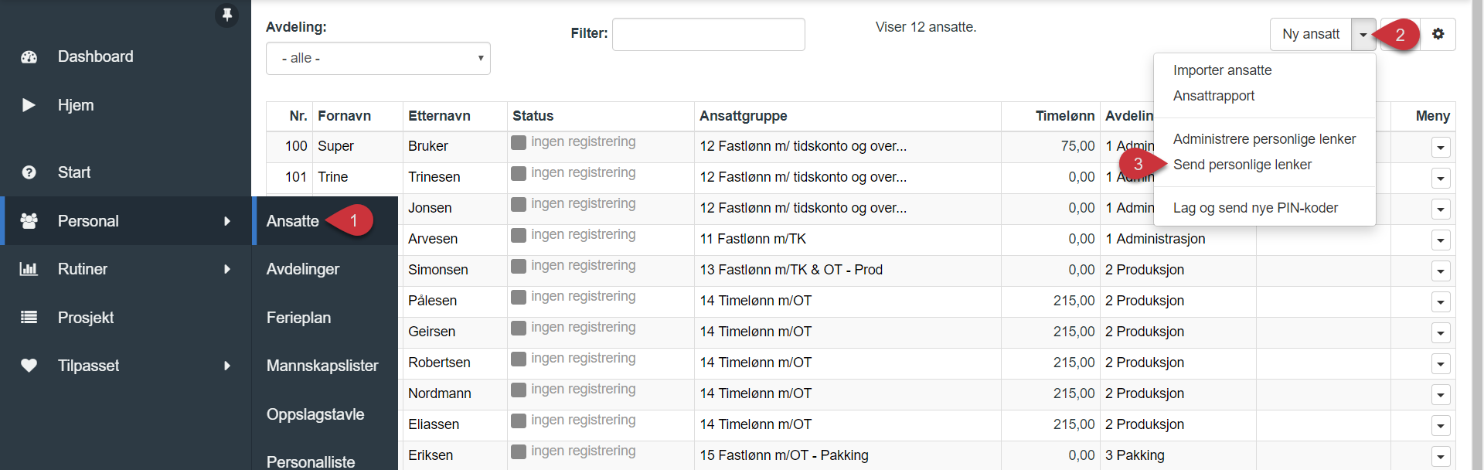Open Avdelinger in the Personal submenu
The width and height of the screenshot is (1484, 470).
[x=303, y=269]
